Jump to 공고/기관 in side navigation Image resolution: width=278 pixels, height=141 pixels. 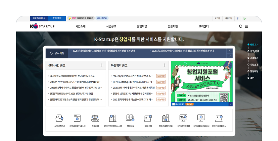point(253,51)
